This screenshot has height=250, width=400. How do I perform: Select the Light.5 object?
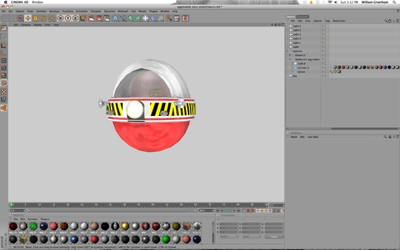tap(297, 26)
